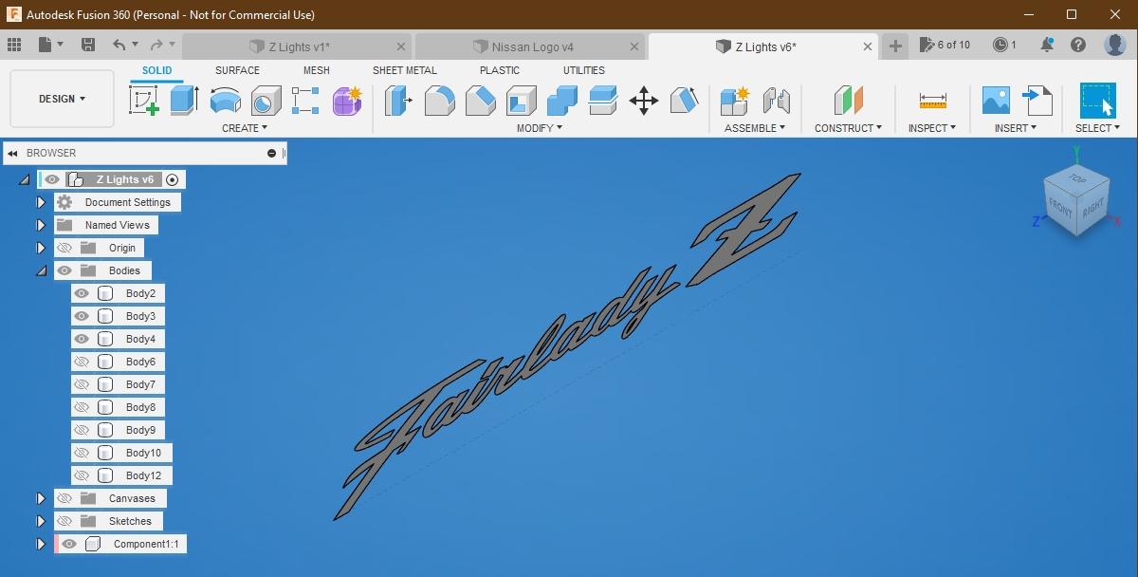The width and height of the screenshot is (1138, 577).
Task: Open the Data Panel grid icon
Action: coord(14,45)
